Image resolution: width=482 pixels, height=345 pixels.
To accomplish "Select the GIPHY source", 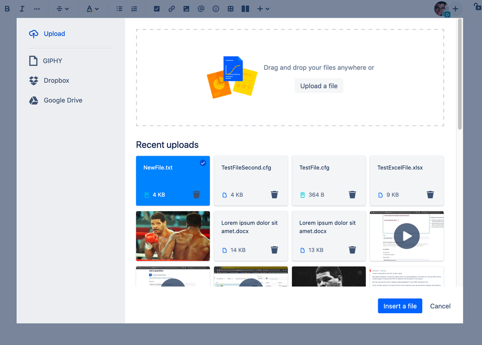I will [46, 61].
